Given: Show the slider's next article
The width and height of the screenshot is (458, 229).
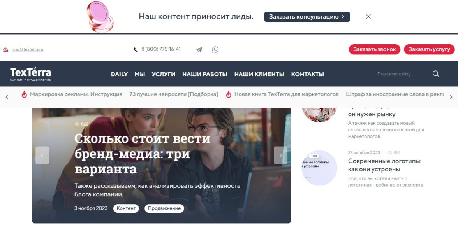Looking at the screenshot, I should click(x=281, y=155).
